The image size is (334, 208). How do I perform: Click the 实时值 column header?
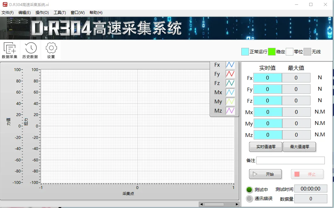(x=268, y=68)
